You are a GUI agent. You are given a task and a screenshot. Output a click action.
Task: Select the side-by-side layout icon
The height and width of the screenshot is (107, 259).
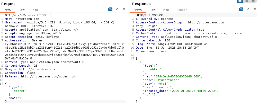(240, 1)
